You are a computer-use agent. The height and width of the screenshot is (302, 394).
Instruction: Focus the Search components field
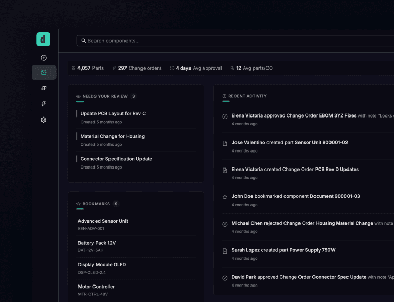pyautogui.click(x=232, y=41)
